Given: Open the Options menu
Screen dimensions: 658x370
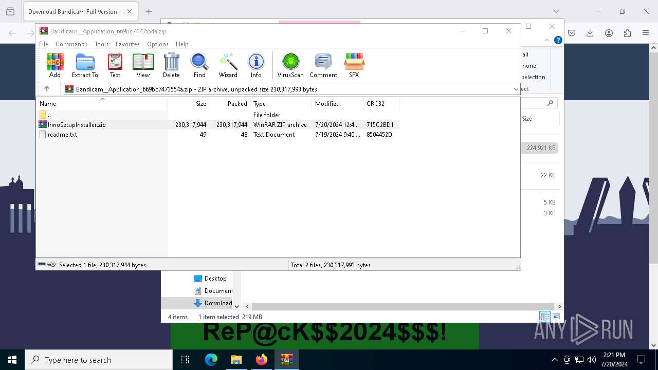Looking at the screenshot, I should pyautogui.click(x=158, y=44).
